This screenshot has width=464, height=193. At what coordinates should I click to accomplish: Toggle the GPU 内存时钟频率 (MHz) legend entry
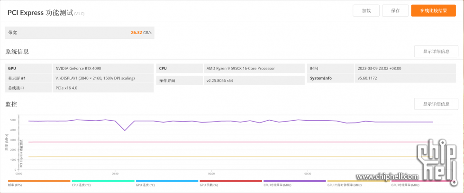pos(359,183)
